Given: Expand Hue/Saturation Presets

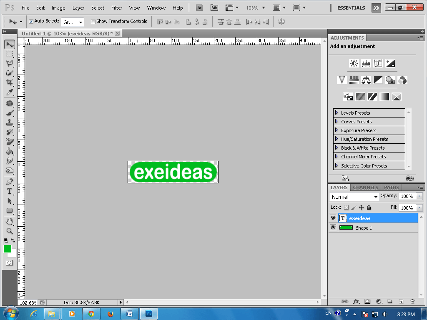Looking at the screenshot, I should click(x=337, y=139).
